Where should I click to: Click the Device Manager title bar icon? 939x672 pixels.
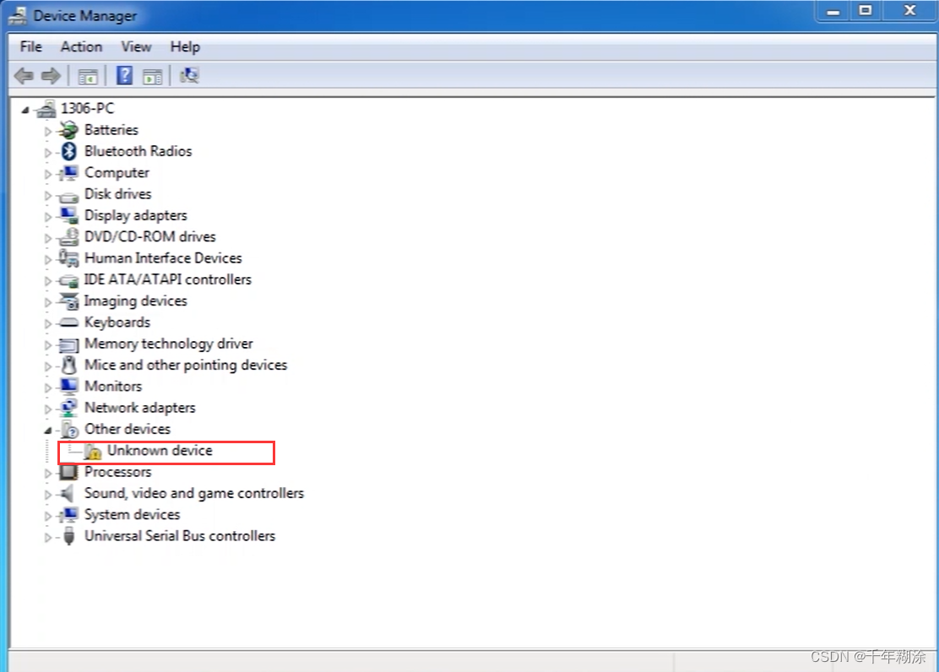(x=18, y=15)
